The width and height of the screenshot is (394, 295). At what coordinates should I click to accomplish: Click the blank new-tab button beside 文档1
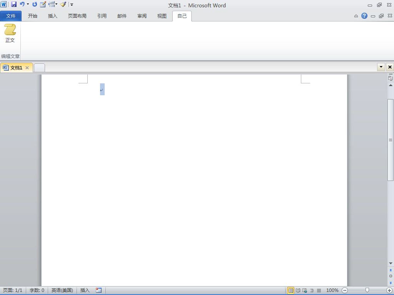pyautogui.click(x=40, y=68)
